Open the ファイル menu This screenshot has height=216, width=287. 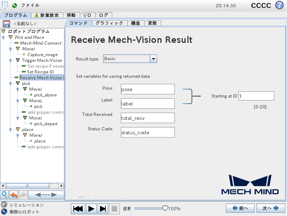click(x=30, y=5)
